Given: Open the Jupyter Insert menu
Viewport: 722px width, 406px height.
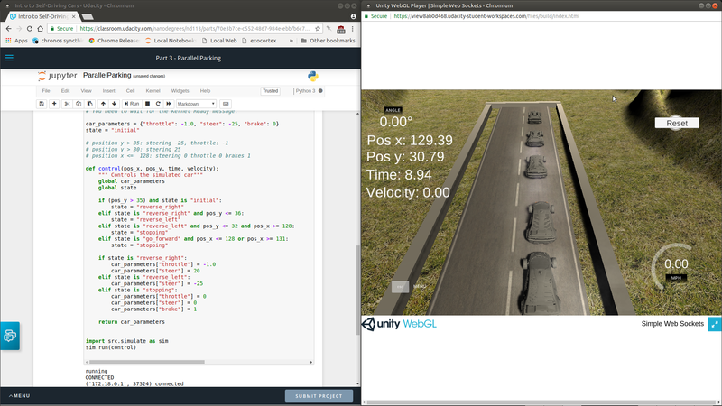Looking at the screenshot, I should (x=108, y=91).
